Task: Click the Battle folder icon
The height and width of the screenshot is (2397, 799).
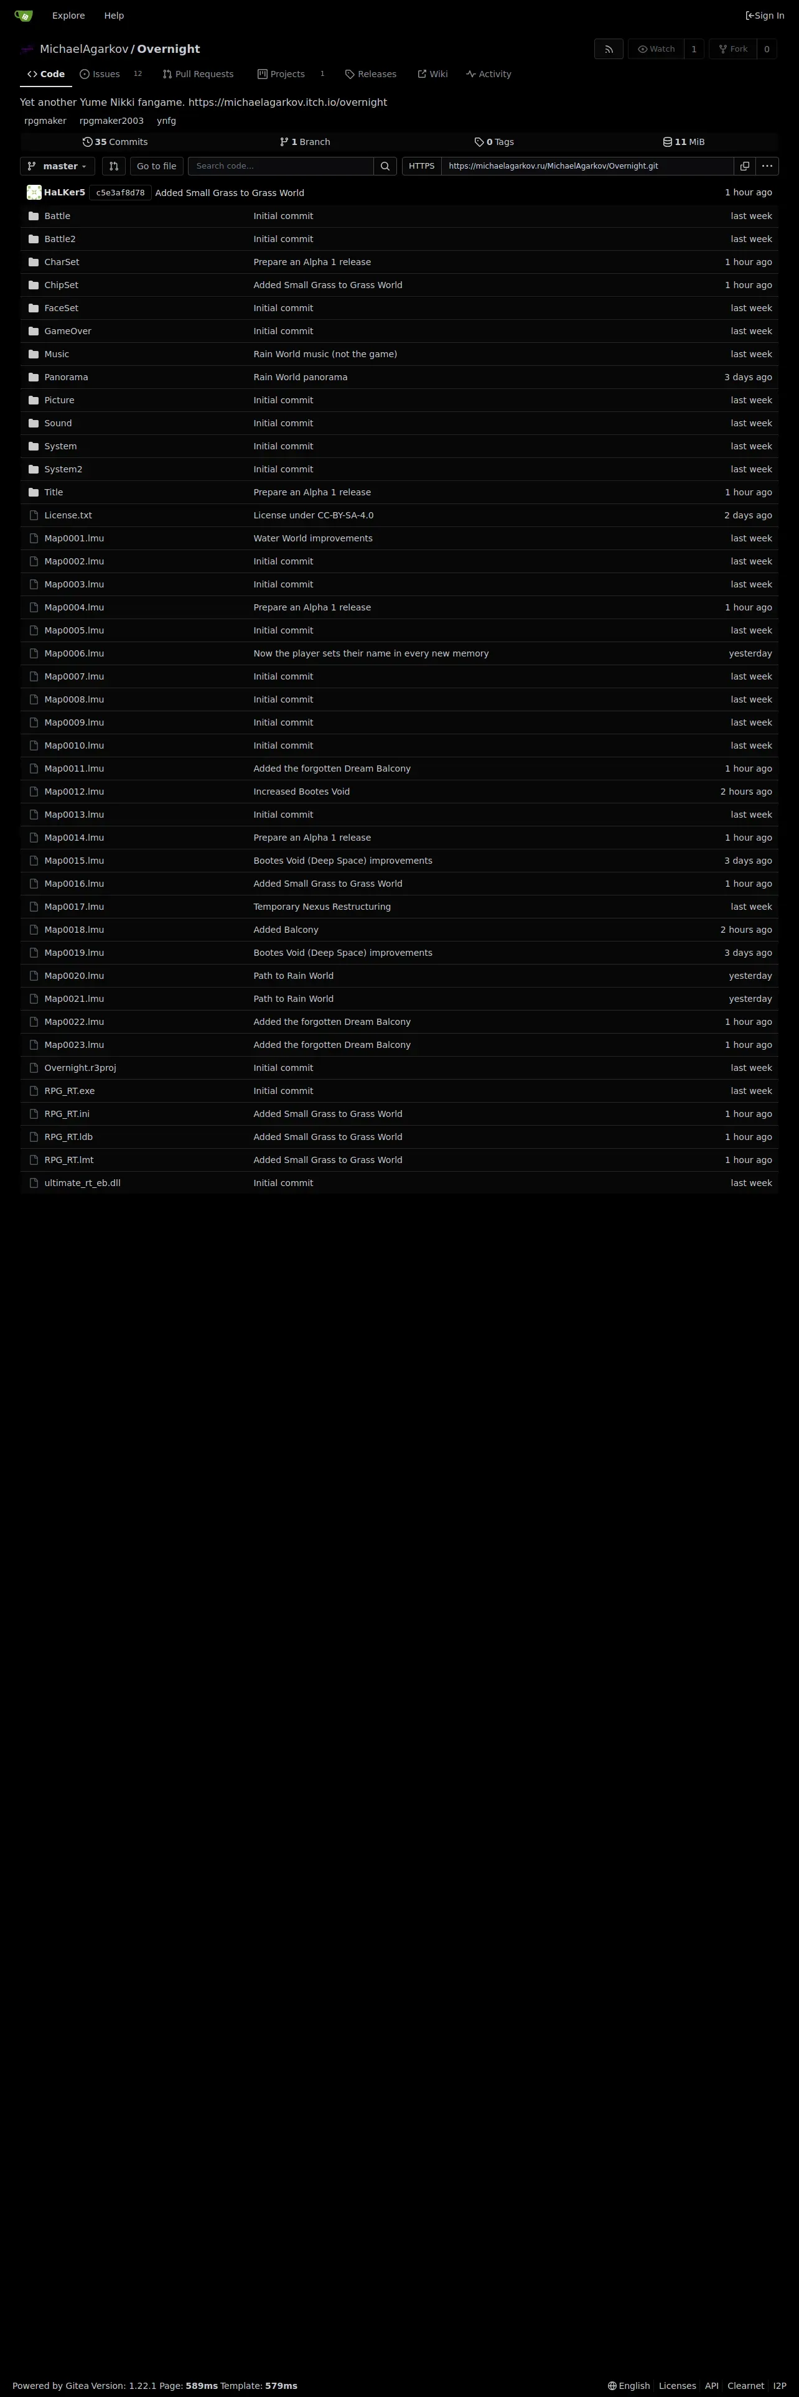Action: point(34,216)
